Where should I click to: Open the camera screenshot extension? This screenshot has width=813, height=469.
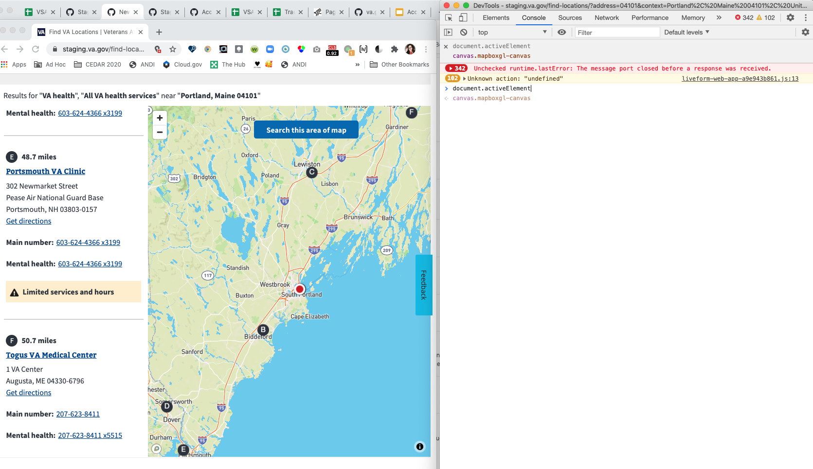click(317, 49)
